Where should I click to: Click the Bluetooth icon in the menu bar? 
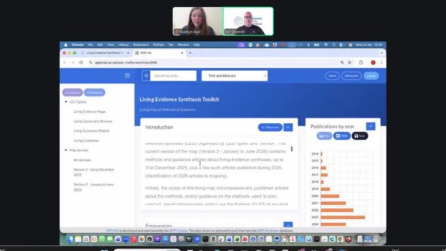point(308,45)
